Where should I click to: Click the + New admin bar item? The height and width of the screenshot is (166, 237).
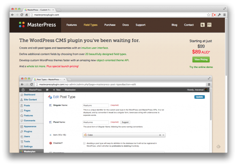[56, 90]
